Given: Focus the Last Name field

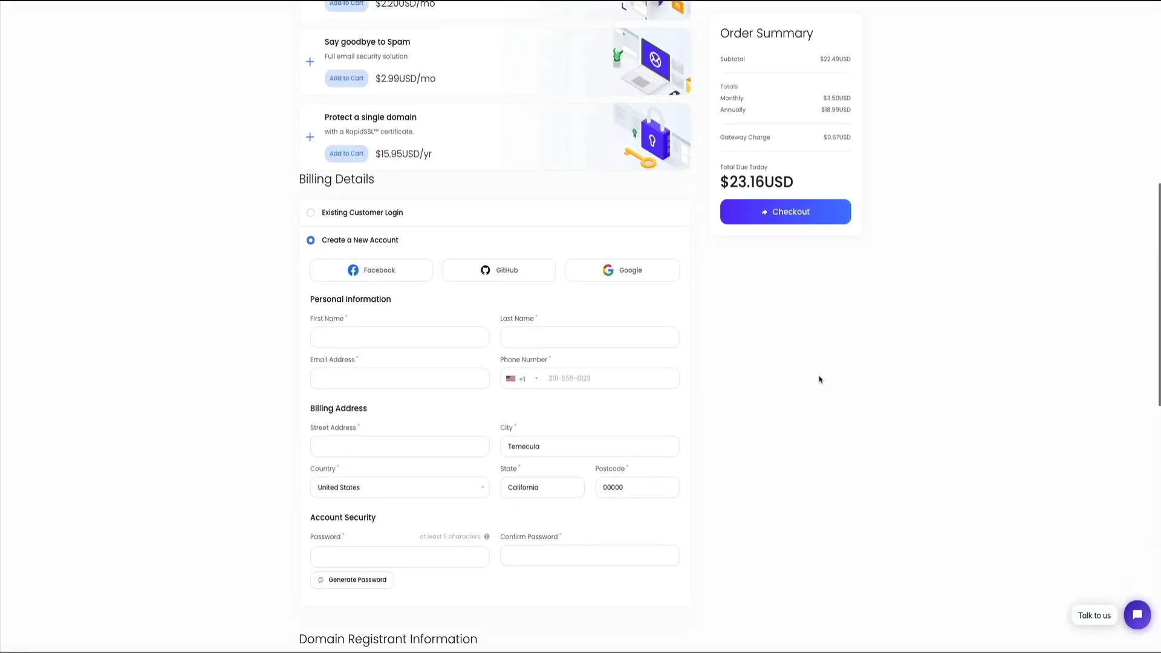Looking at the screenshot, I should [590, 337].
